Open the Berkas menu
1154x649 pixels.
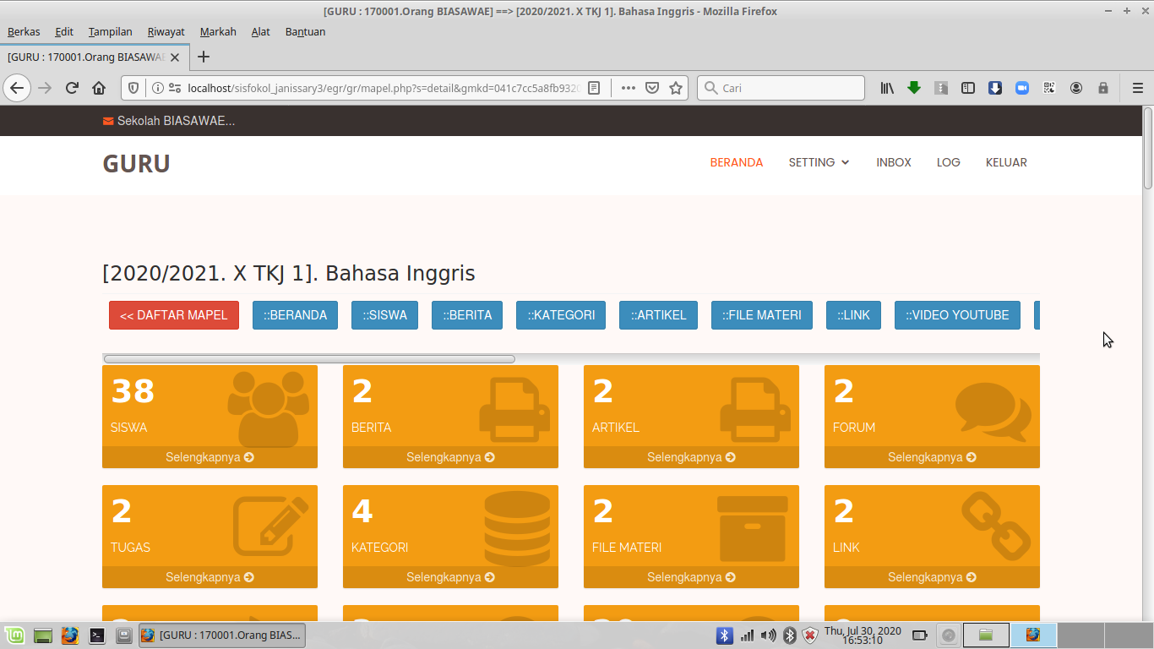24,32
